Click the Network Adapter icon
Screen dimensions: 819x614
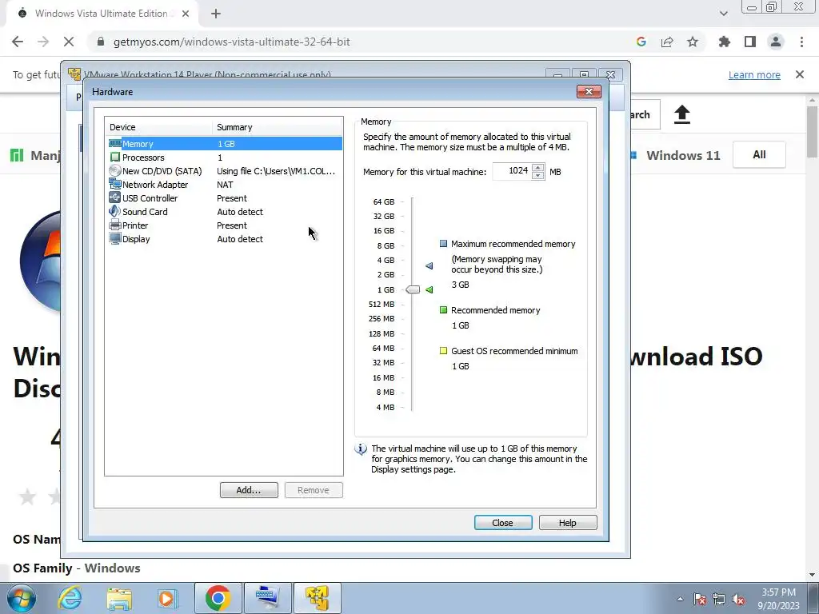click(115, 184)
